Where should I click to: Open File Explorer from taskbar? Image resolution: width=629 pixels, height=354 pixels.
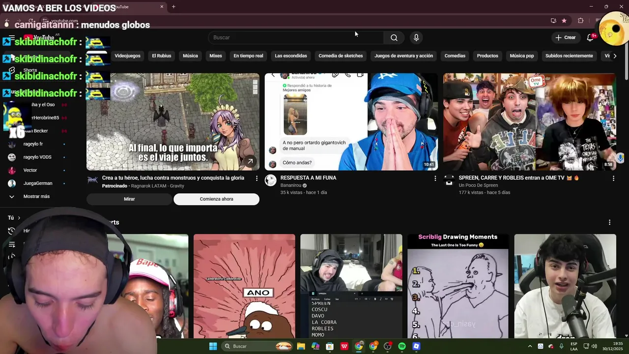click(301, 346)
